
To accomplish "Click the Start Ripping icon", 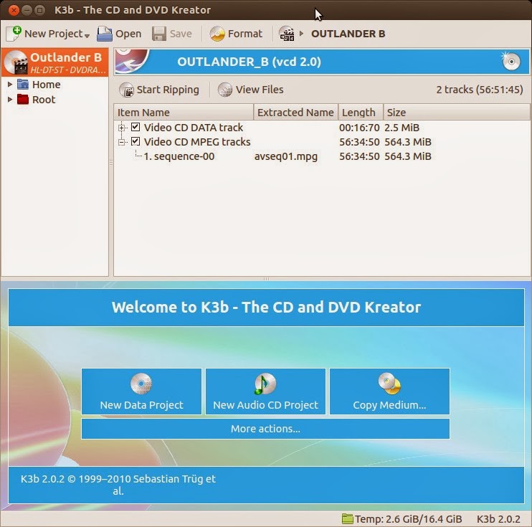I will [127, 90].
